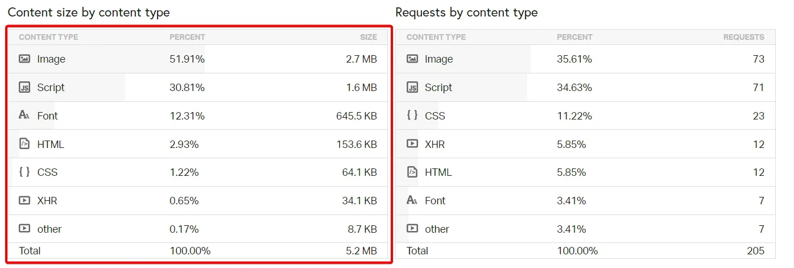Click the other icon in content size table
794x268 pixels.
pos(24,229)
